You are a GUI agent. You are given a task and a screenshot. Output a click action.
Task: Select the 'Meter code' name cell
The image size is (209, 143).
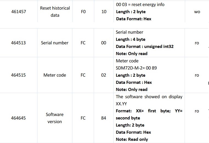pos(55,75)
